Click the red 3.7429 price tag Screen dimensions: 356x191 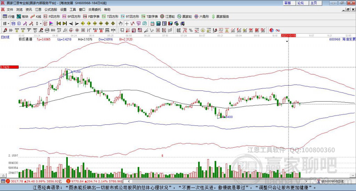coord(9,67)
